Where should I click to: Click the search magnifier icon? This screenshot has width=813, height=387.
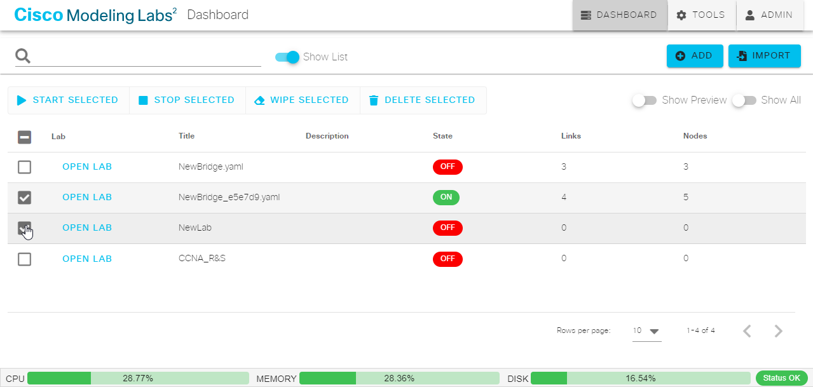pyautogui.click(x=24, y=57)
